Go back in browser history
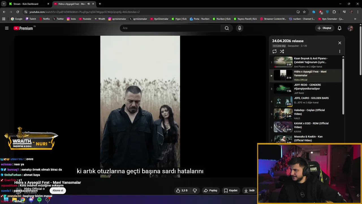The height and width of the screenshot is (204, 362). click(x=4, y=12)
